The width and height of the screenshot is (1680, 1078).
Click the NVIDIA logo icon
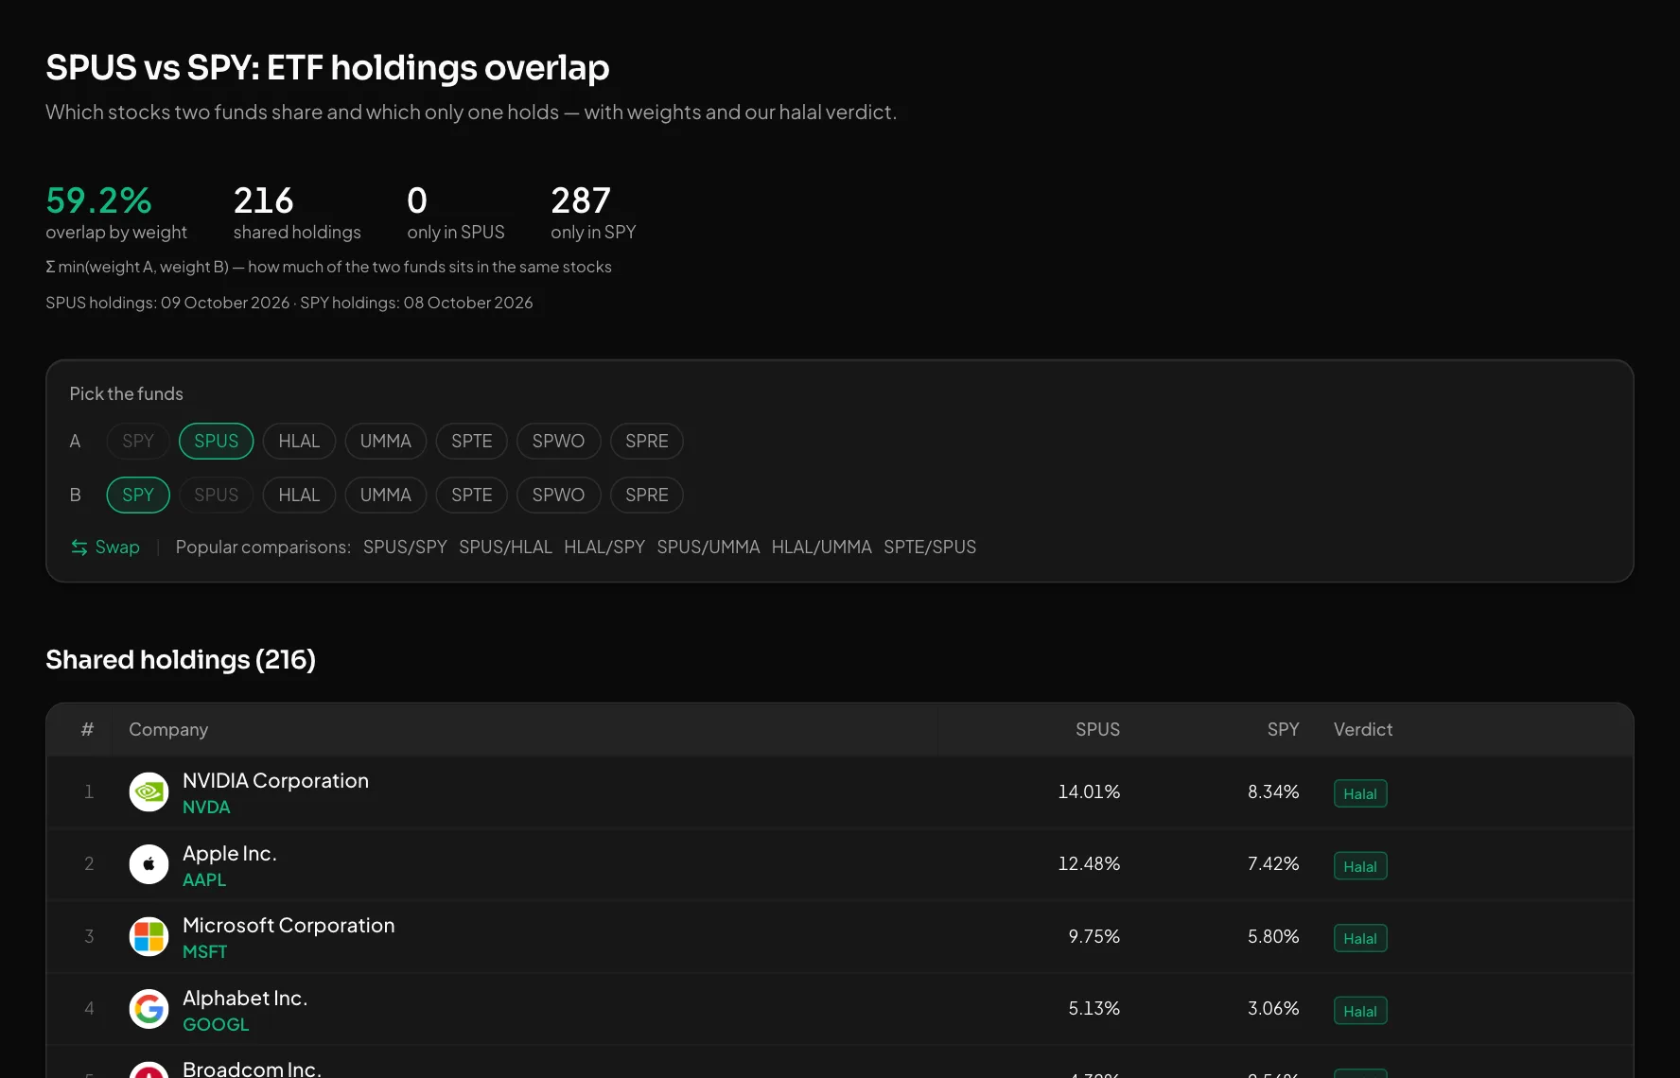(149, 792)
